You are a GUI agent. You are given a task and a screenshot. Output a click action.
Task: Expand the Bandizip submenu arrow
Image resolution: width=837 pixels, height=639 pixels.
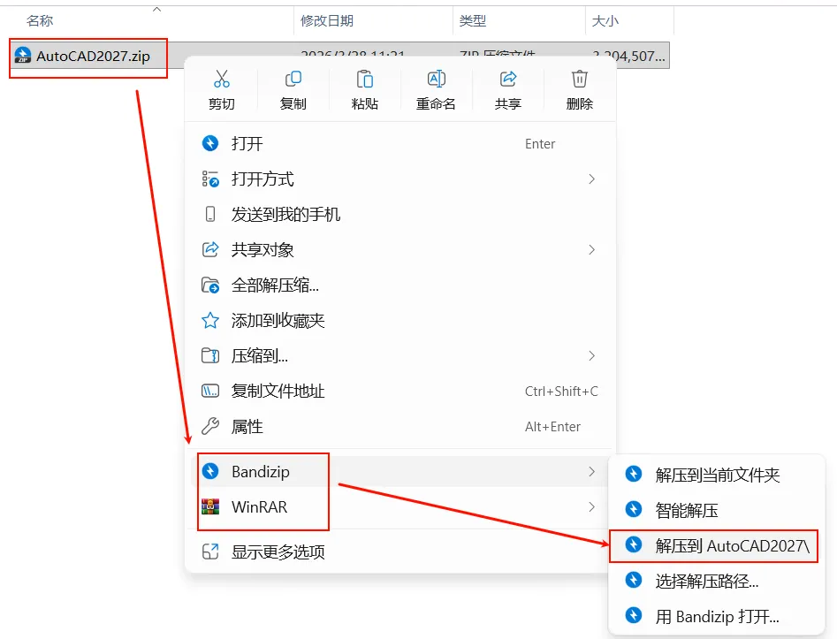pyautogui.click(x=591, y=471)
